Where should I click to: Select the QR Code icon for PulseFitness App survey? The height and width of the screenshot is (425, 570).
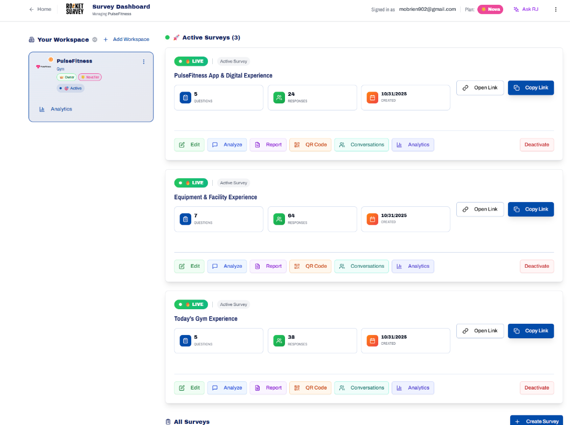(x=297, y=144)
